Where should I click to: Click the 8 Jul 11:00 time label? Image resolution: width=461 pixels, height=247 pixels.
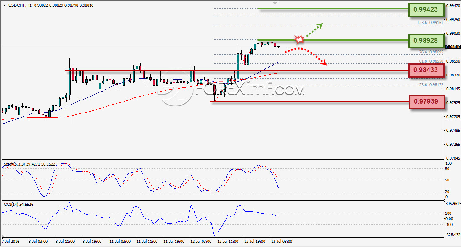[65, 242]
